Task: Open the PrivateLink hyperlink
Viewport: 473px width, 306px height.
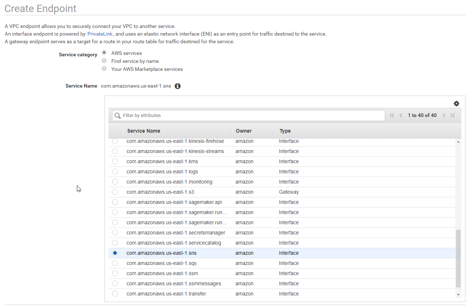Action: pos(100,34)
